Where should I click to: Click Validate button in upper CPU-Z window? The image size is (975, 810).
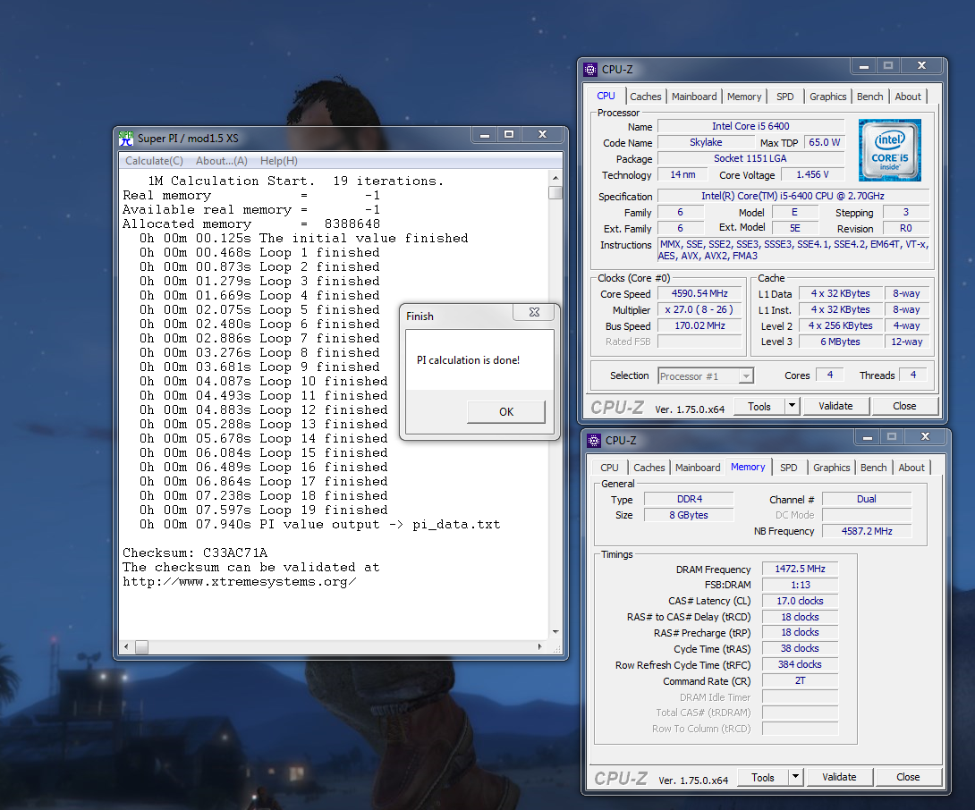pos(835,406)
